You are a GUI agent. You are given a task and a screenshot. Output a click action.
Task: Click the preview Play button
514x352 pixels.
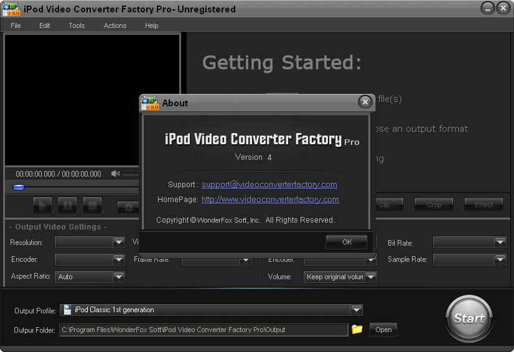tap(42, 205)
